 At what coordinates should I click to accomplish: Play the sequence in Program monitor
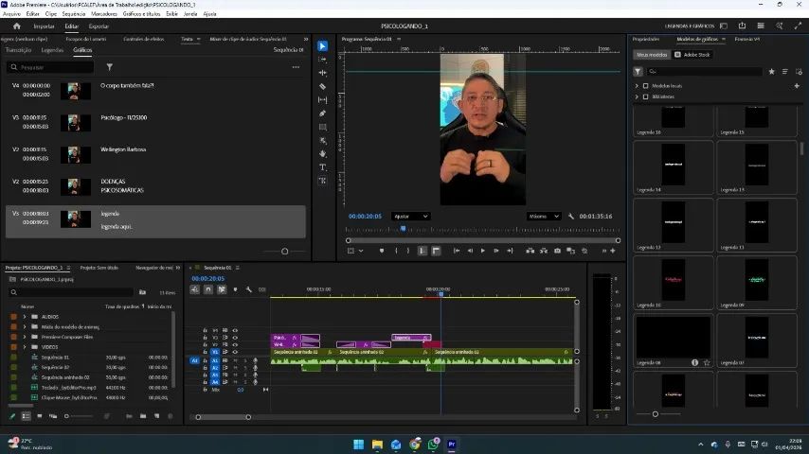coord(483,251)
